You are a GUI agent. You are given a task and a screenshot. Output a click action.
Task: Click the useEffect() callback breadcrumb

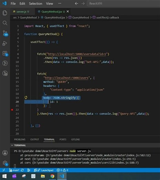coord(106,18)
